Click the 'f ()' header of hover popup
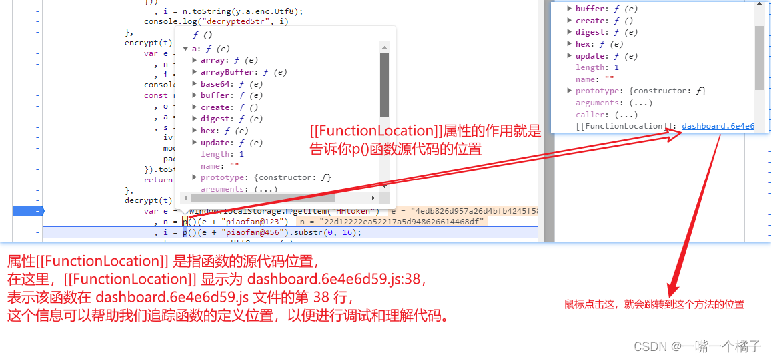The width and height of the screenshot is (771, 359). click(x=203, y=35)
